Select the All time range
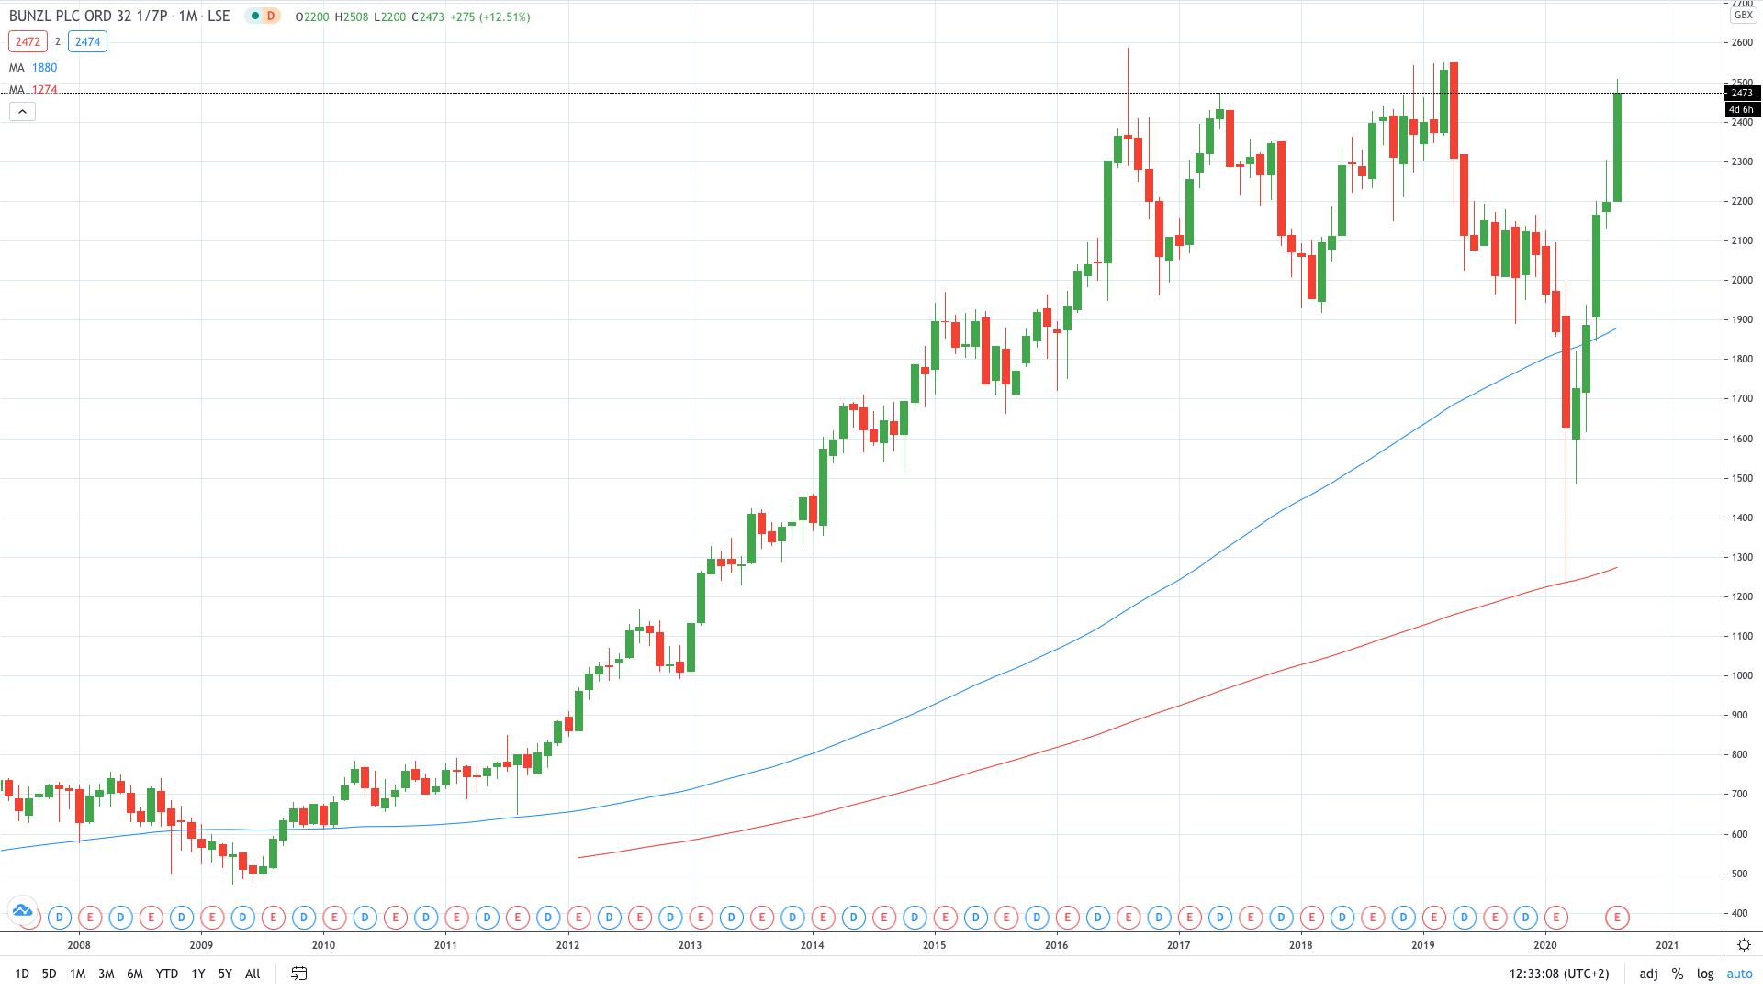The height and width of the screenshot is (991, 1763). click(253, 974)
